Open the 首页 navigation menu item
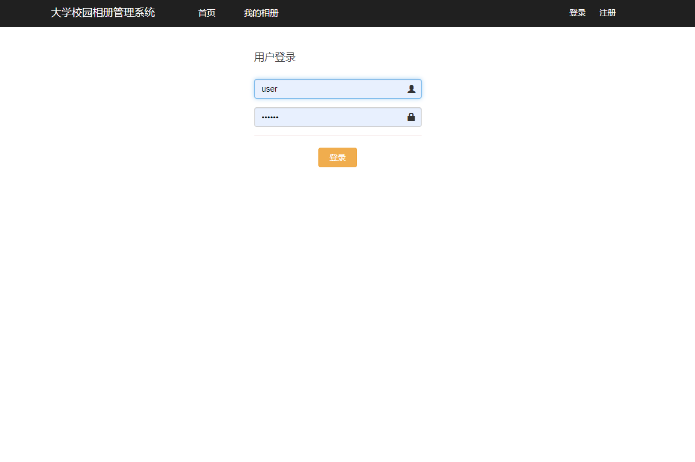The height and width of the screenshot is (462, 695). pos(206,13)
